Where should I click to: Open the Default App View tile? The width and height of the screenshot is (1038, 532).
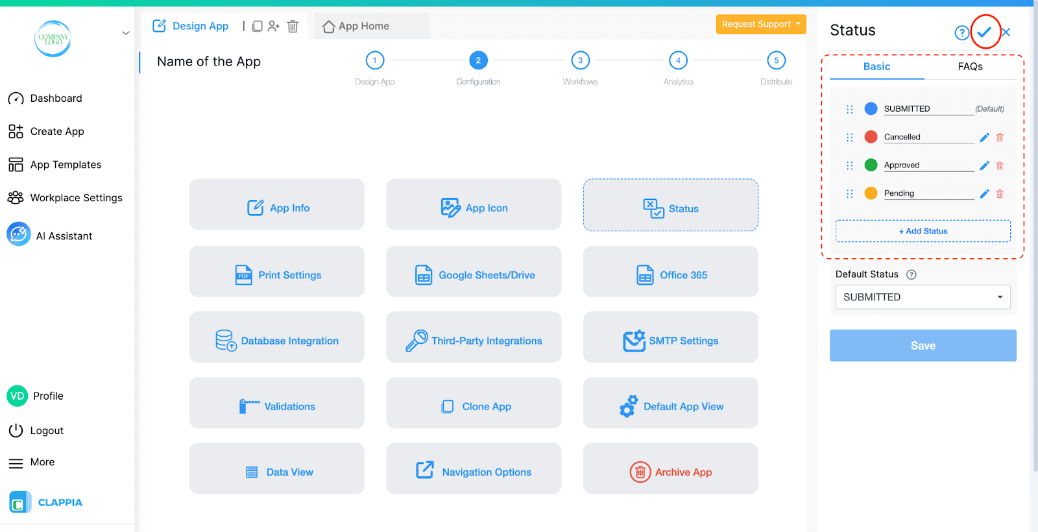pos(671,403)
